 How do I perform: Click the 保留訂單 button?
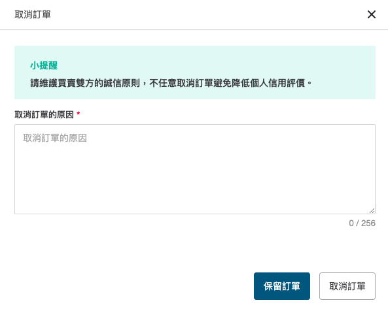pos(282,286)
